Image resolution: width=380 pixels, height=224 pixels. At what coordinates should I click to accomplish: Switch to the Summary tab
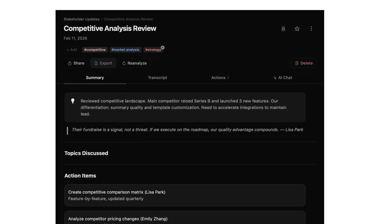pos(95,78)
